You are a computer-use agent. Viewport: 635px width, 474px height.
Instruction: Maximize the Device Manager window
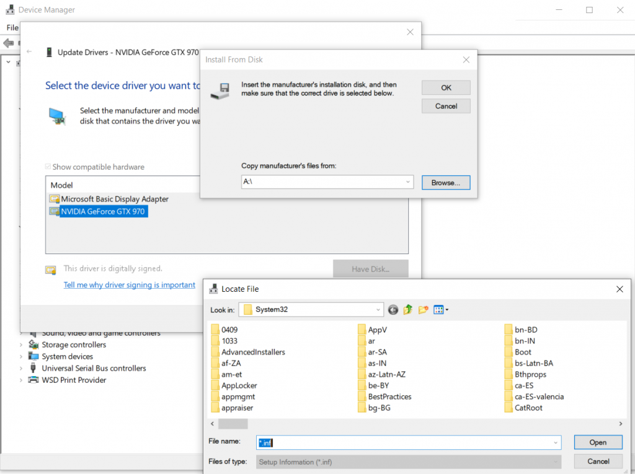point(589,10)
